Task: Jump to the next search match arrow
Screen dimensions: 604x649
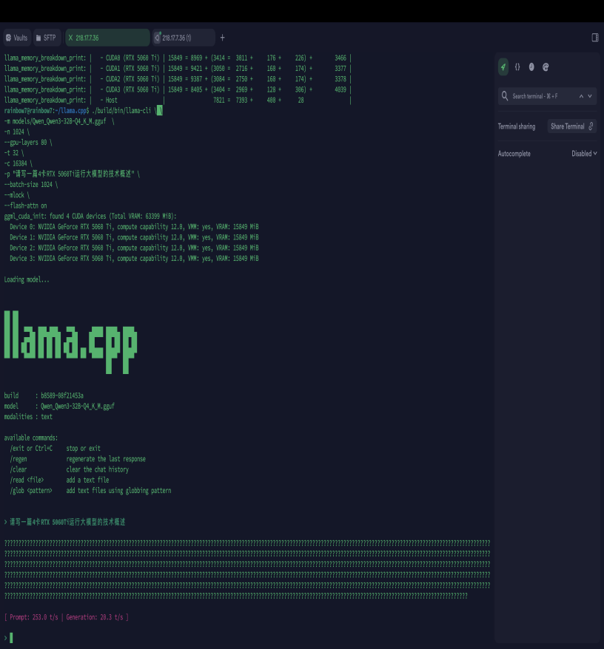Action: 590,96
